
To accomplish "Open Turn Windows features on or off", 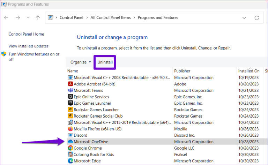I will pyautogui.click(x=34, y=57).
